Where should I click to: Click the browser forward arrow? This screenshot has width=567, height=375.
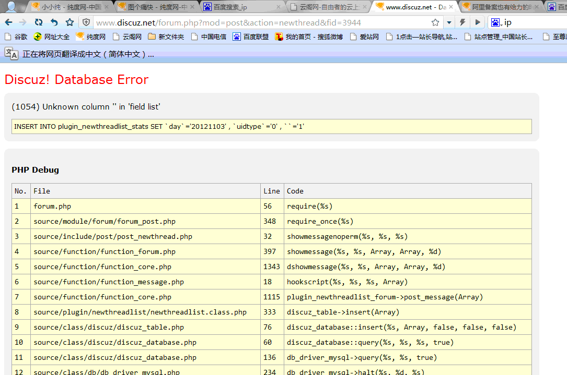(23, 22)
